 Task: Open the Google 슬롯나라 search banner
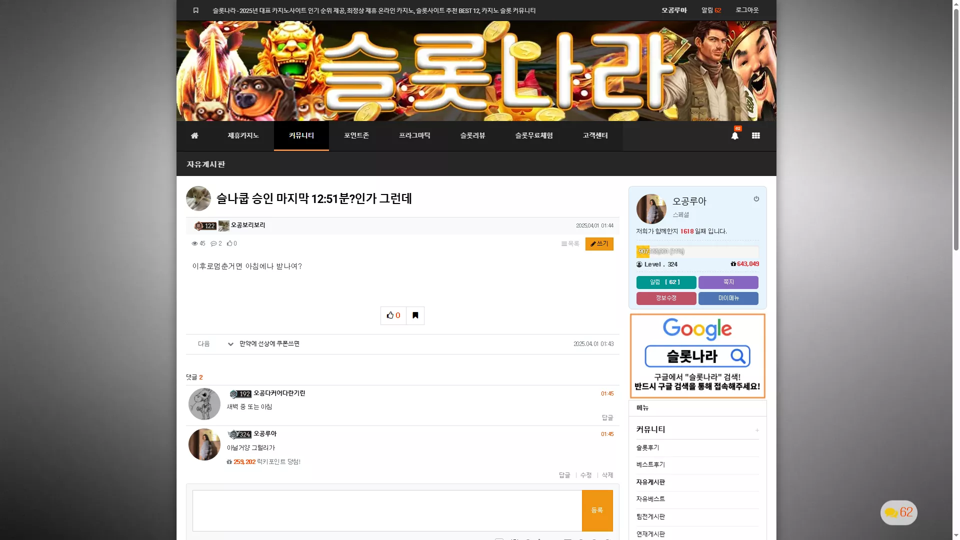click(697, 356)
